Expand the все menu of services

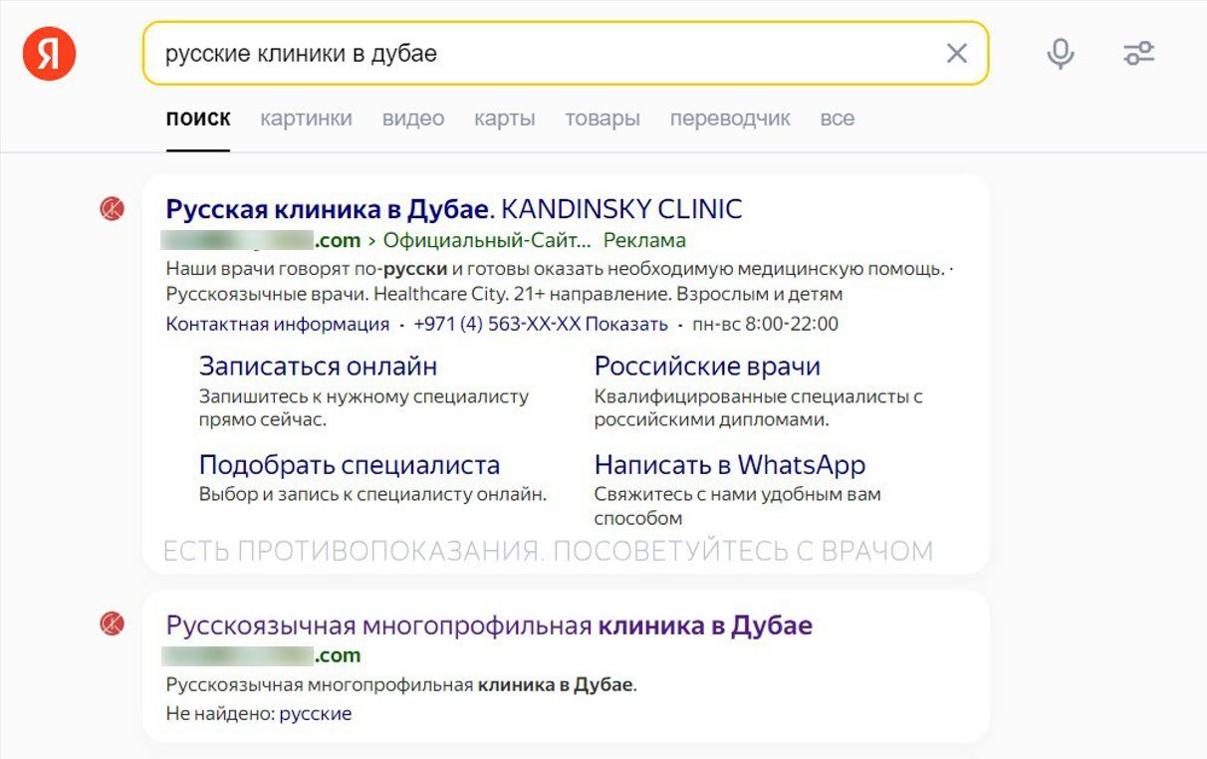838,119
